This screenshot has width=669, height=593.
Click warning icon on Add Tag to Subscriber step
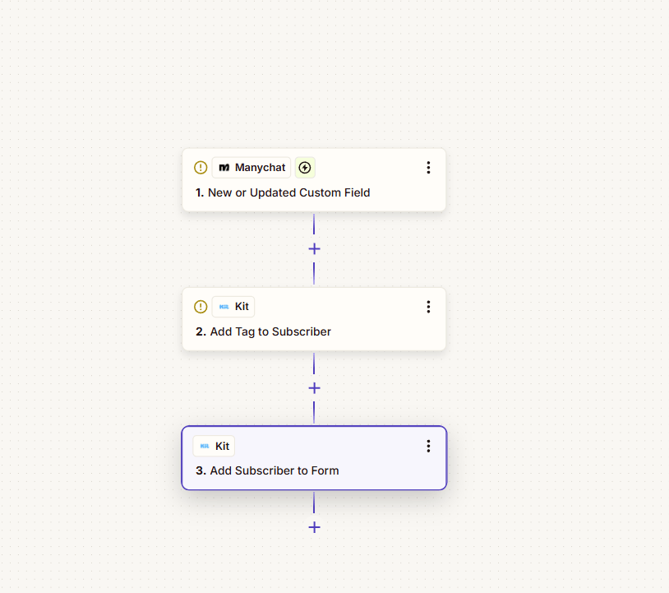click(201, 307)
